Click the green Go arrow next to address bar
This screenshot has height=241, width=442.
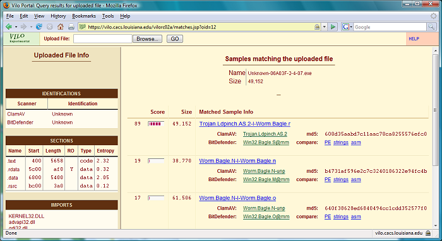[333, 26]
